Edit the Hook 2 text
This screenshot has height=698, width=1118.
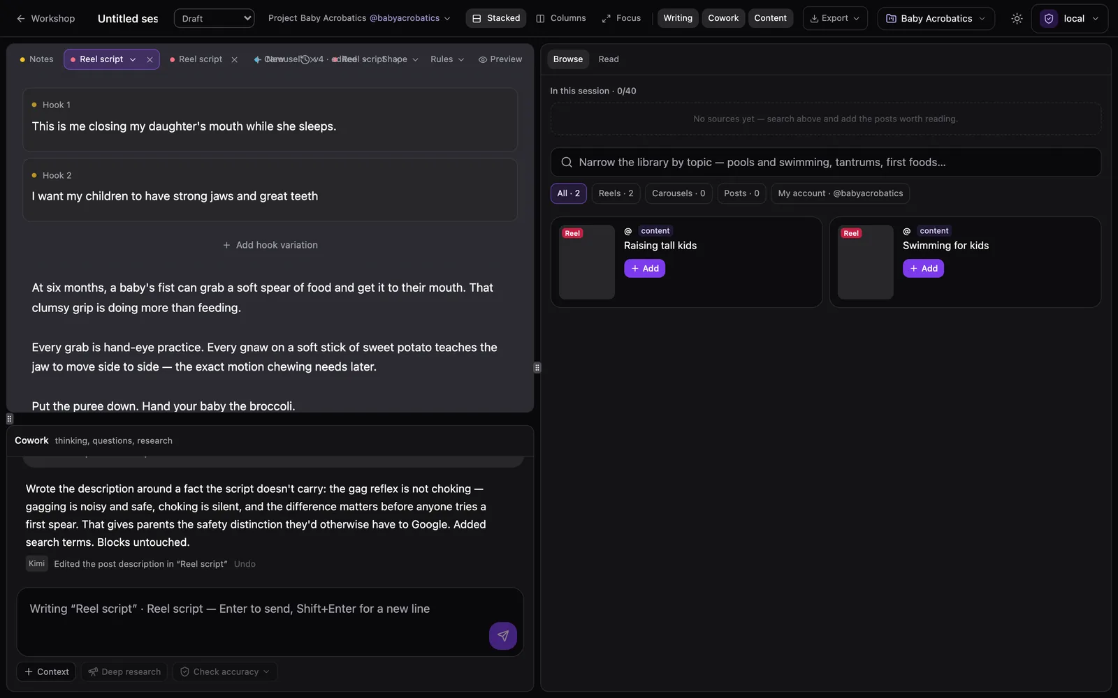175,196
